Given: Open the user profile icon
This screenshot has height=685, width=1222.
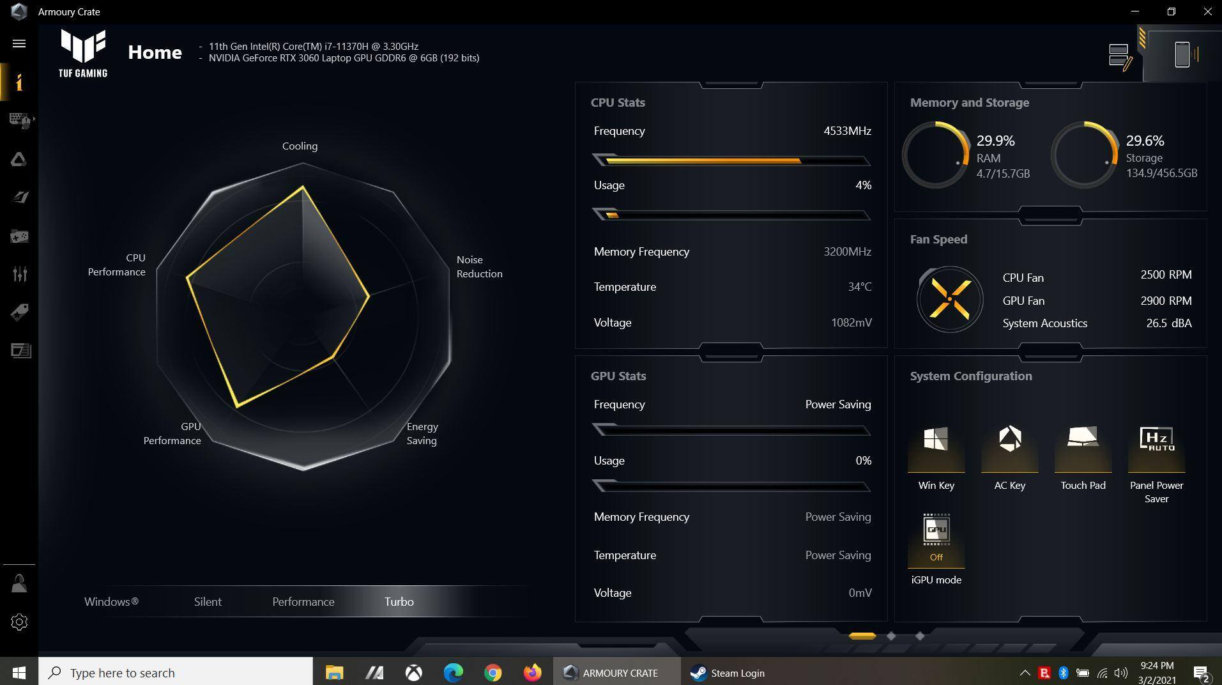Looking at the screenshot, I should coord(19,583).
